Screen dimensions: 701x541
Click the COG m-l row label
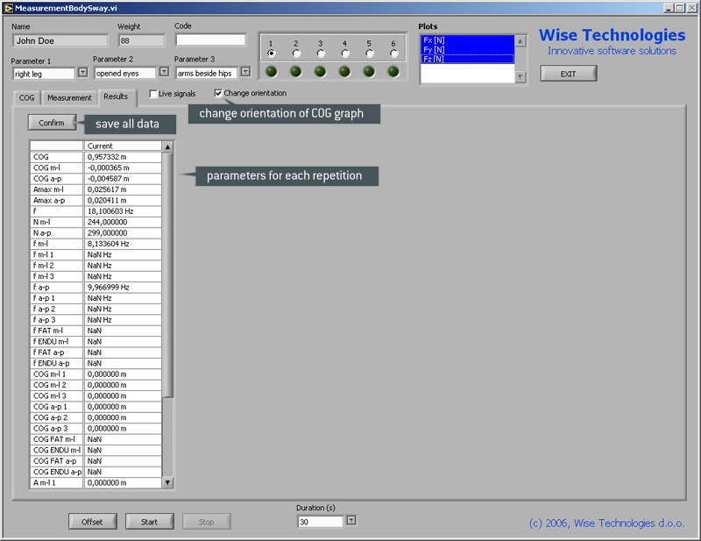(x=56, y=167)
